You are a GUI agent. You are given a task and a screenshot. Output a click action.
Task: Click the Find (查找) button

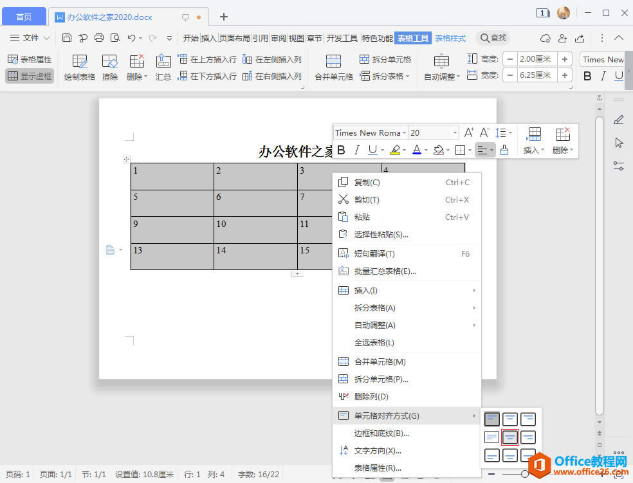[x=493, y=38]
